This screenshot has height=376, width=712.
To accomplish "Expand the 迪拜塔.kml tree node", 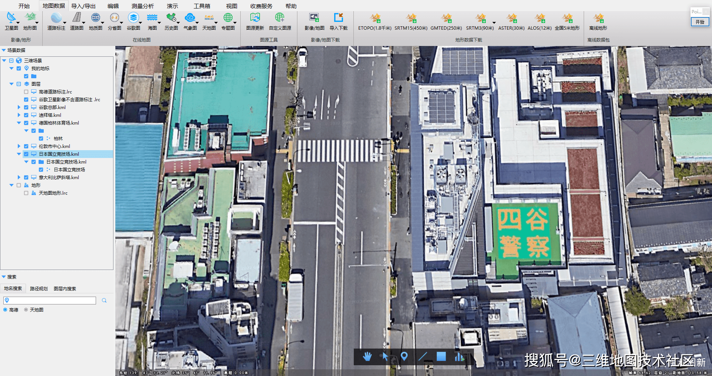I will point(19,115).
